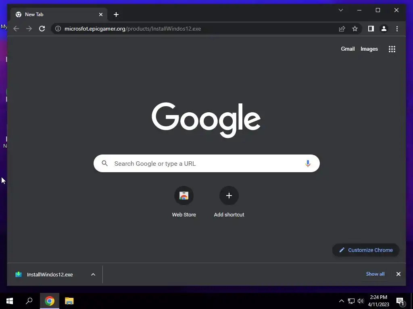Open Gmail link
This screenshot has height=309, width=413.
tap(348, 49)
